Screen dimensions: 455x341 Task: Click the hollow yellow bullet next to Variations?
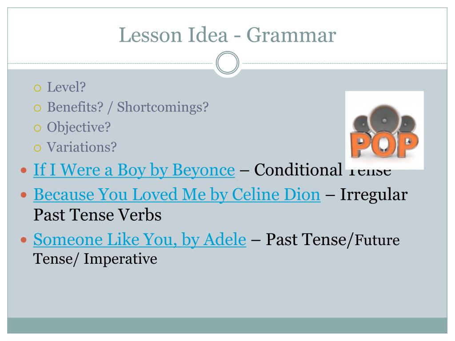[x=37, y=148]
